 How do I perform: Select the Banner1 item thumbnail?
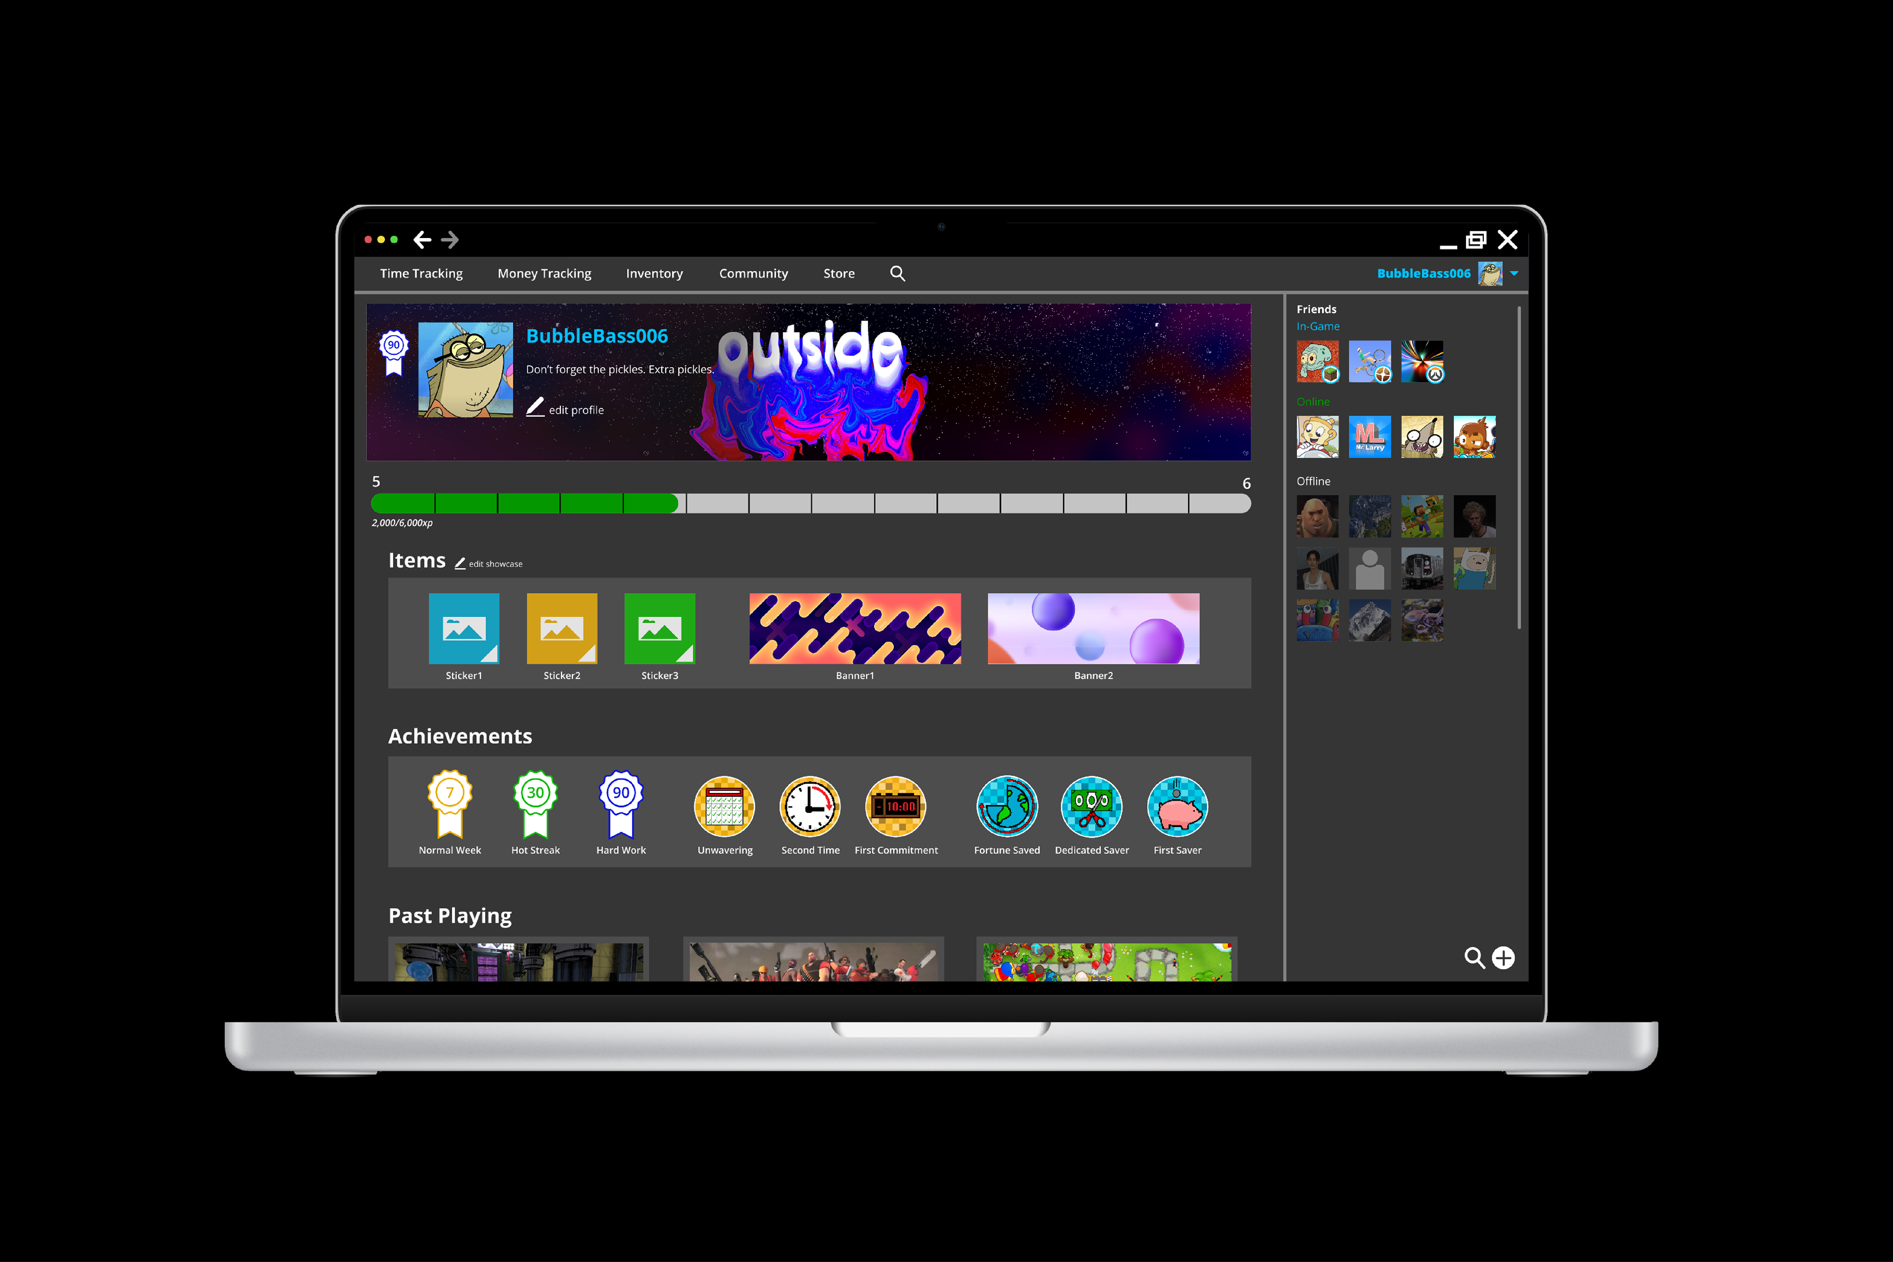tap(855, 629)
